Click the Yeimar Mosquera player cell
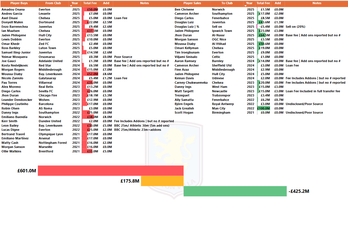This screenshot has height=233, width=348. [14, 57]
